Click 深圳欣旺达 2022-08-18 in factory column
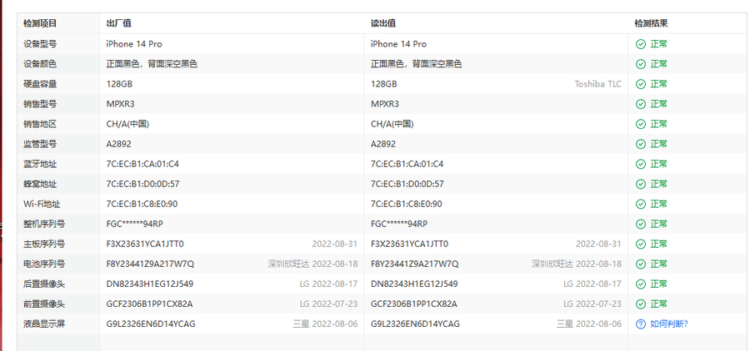Screen dimensions: 750x351 pyautogui.click(x=312, y=264)
